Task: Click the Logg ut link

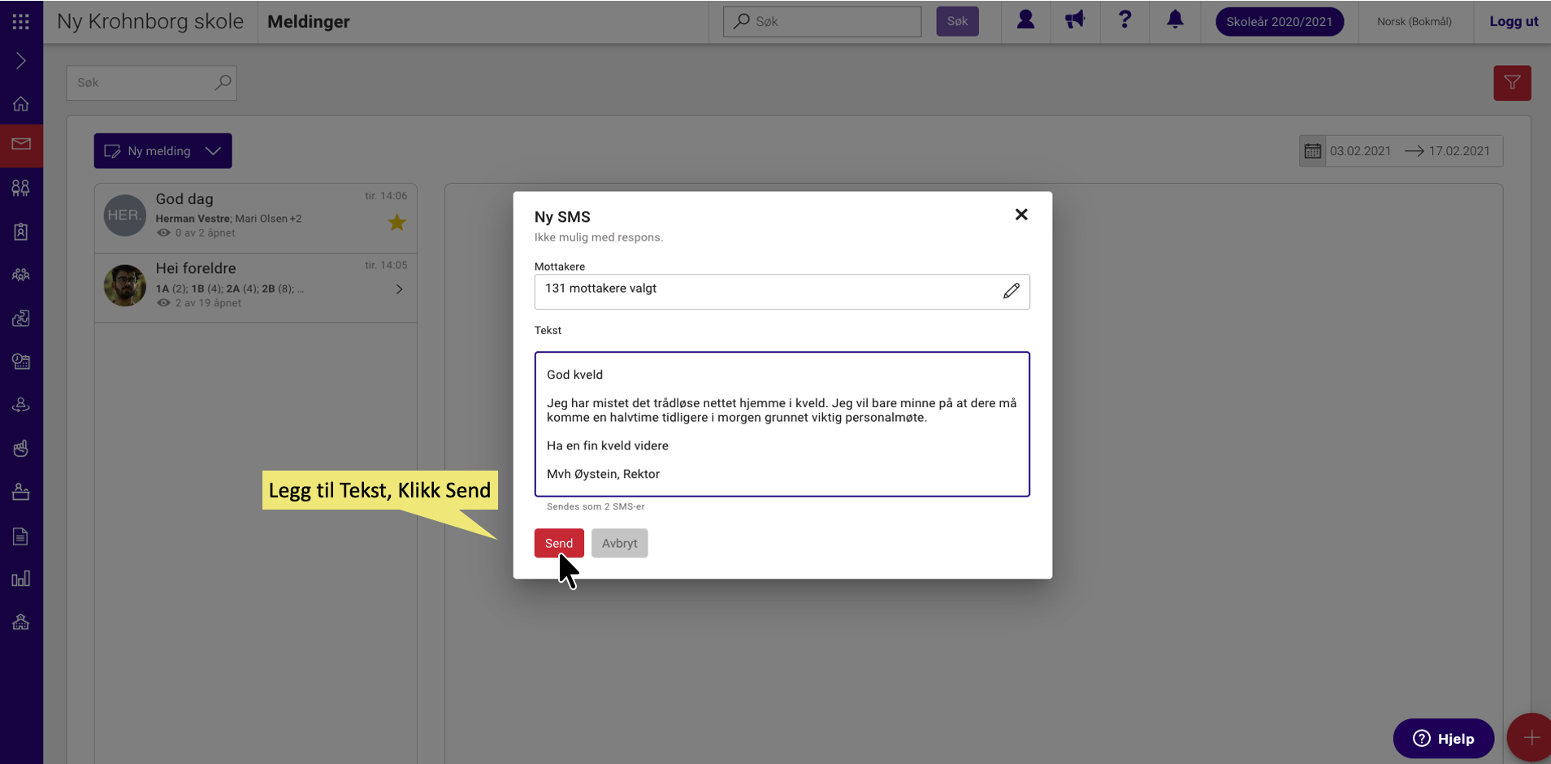Action: coord(1514,22)
